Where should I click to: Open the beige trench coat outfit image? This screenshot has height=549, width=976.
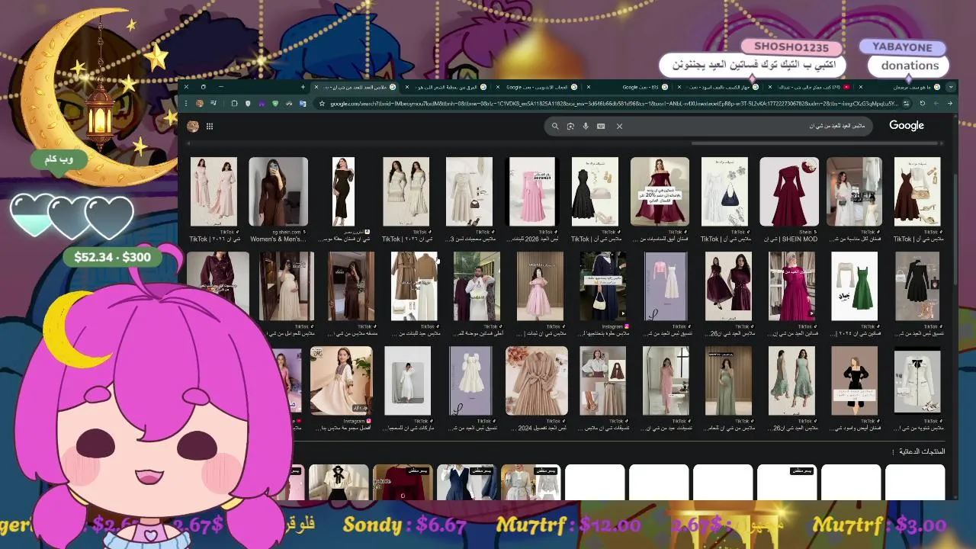click(x=414, y=286)
